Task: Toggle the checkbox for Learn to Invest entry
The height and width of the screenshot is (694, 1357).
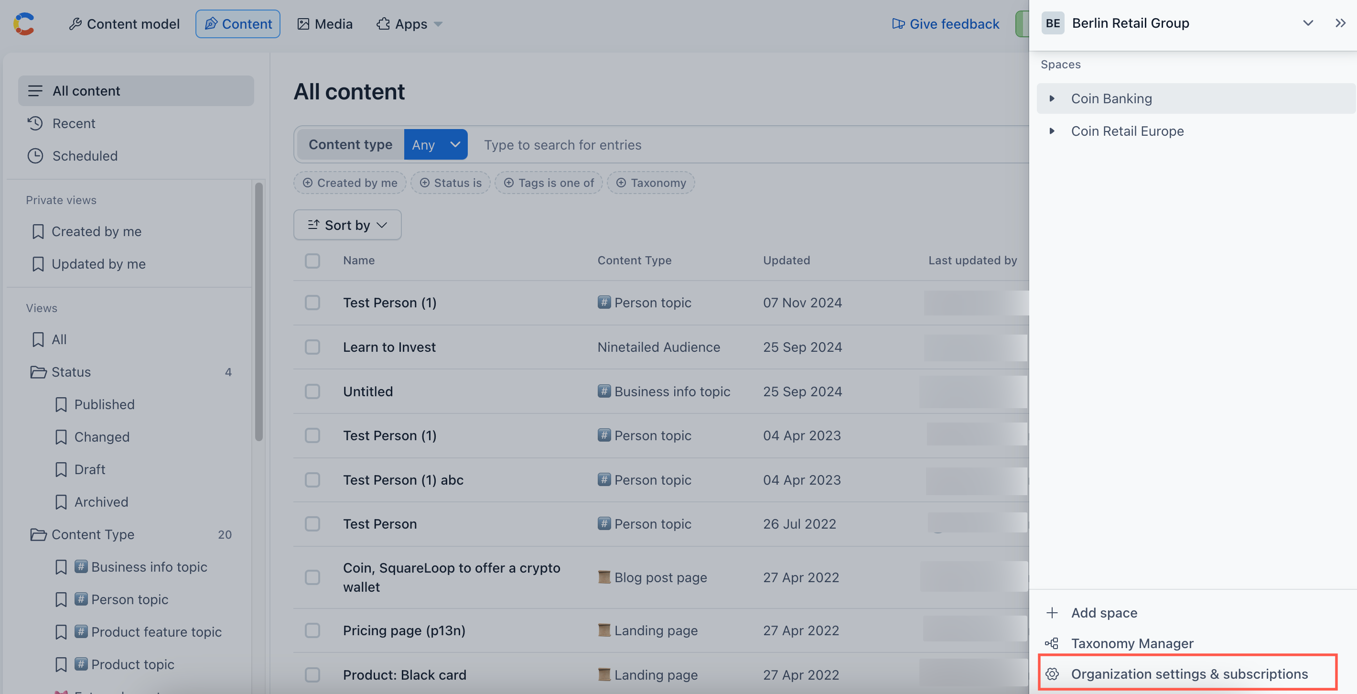Action: [x=312, y=346]
